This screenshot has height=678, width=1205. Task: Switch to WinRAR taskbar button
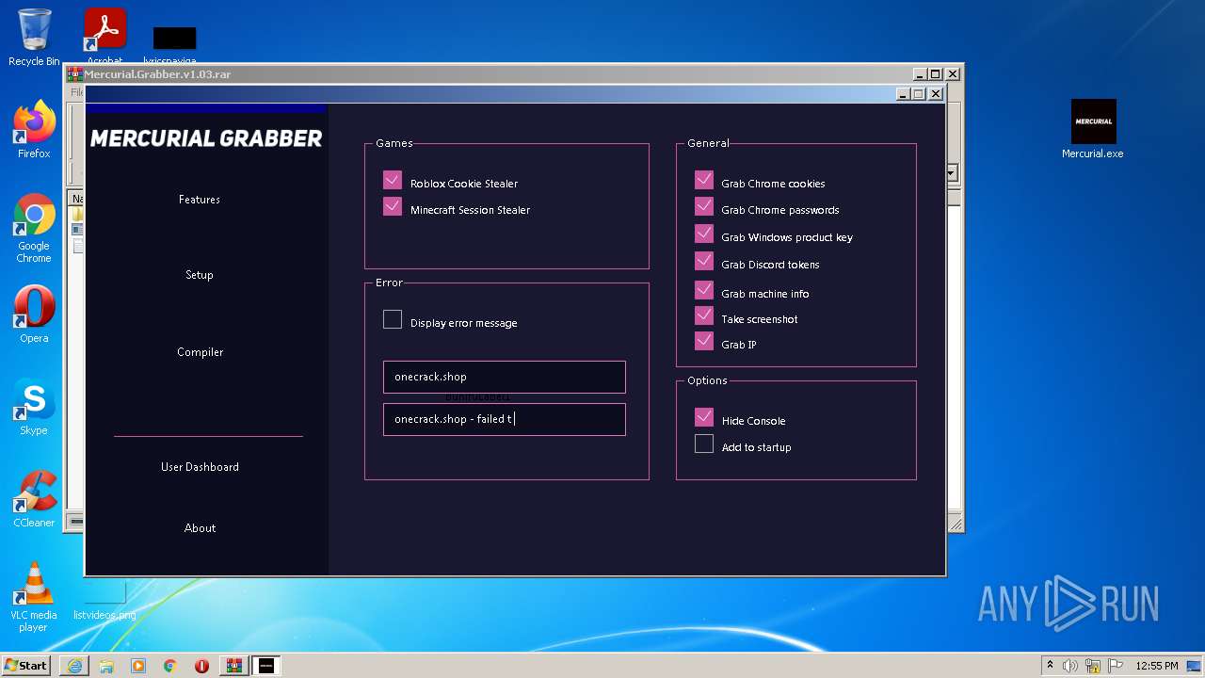233,666
